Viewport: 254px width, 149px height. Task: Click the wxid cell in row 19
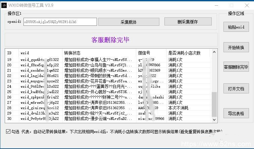(40, 60)
